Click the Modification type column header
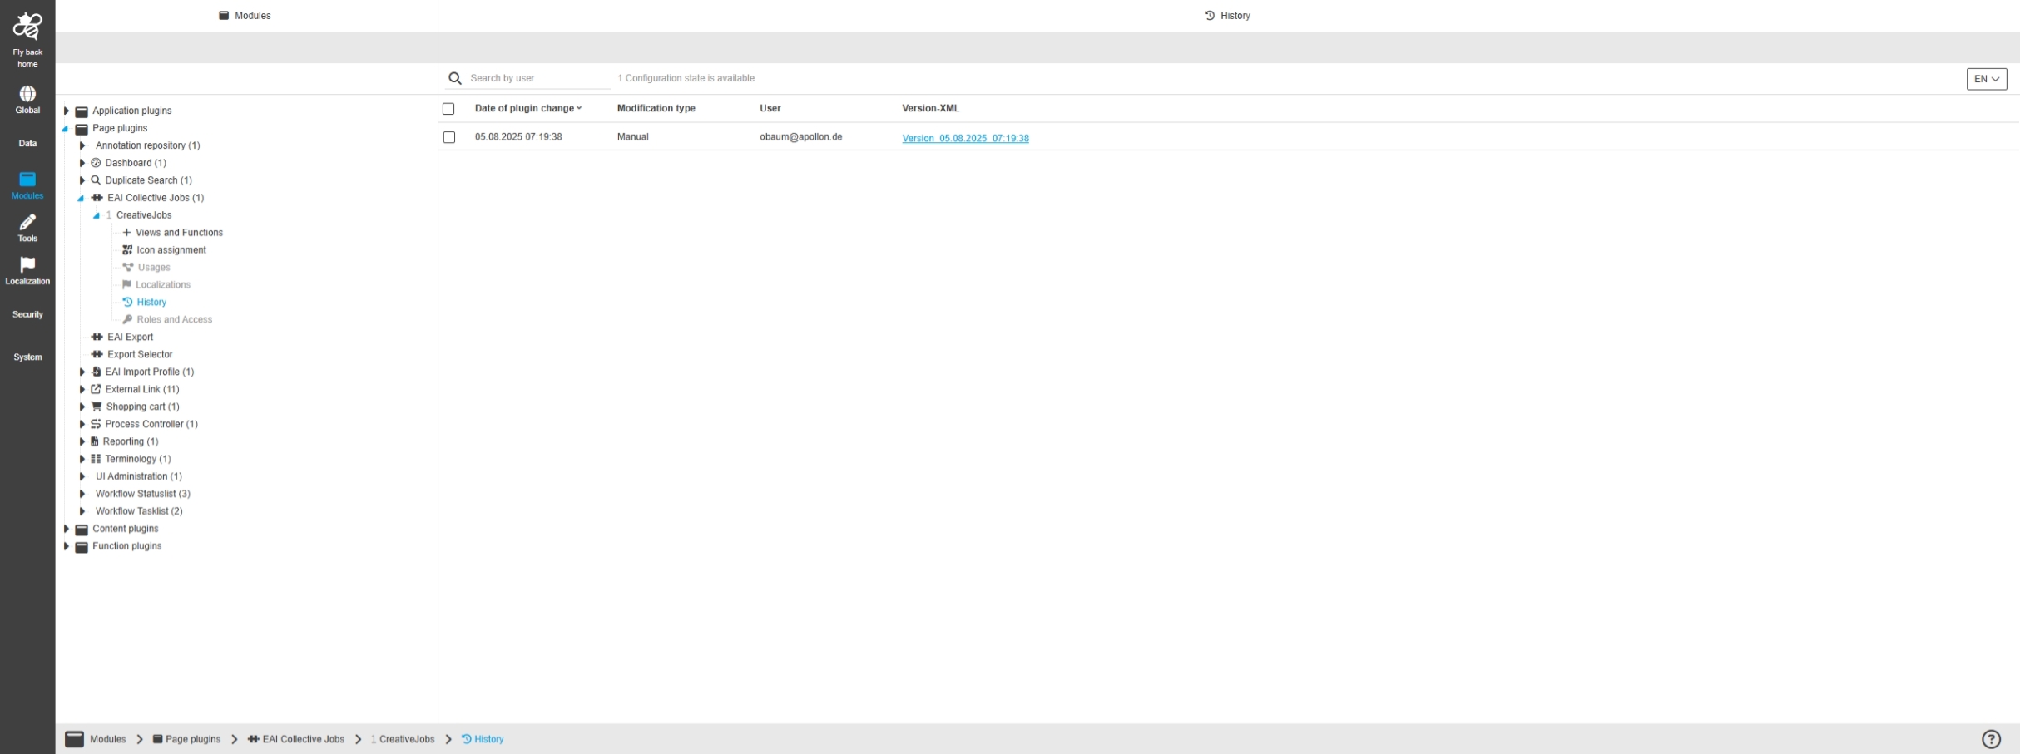 pyautogui.click(x=656, y=108)
